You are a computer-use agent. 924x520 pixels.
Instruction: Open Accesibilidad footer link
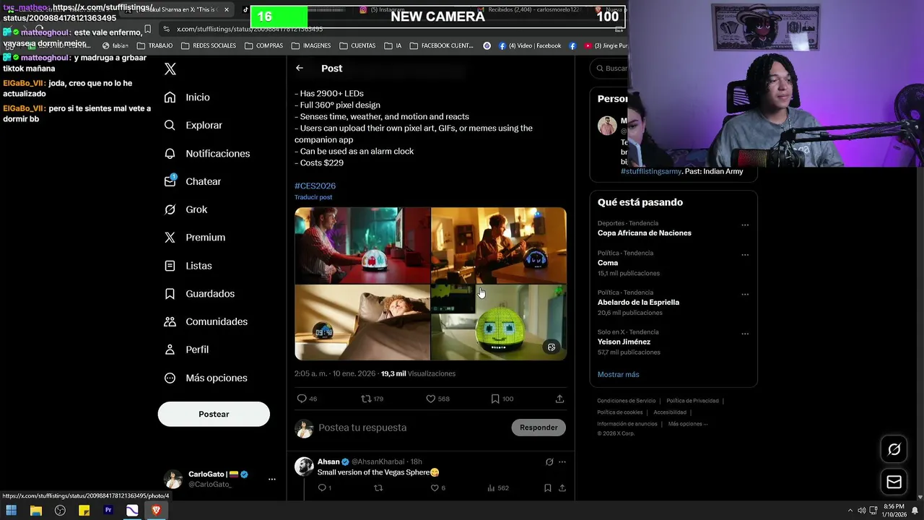670,412
